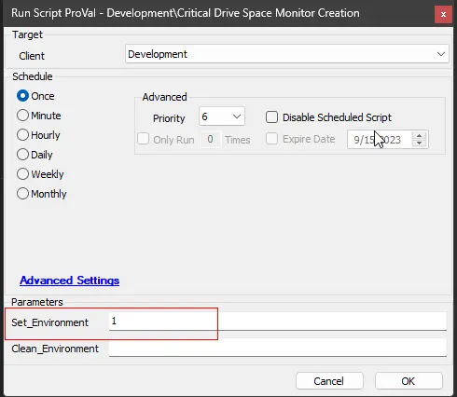Expand the Priority dropdown
This screenshot has height=397, width=457.
pos(222,116)
